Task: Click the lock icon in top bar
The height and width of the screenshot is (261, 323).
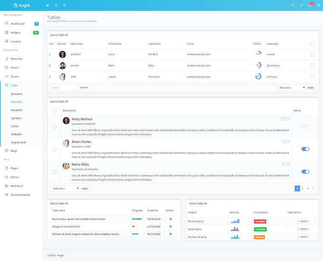Action: [x=65, y=5]
